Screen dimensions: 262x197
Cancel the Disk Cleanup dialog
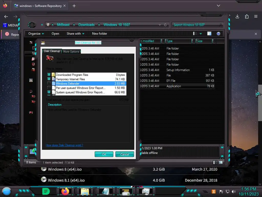click(125, 154)
